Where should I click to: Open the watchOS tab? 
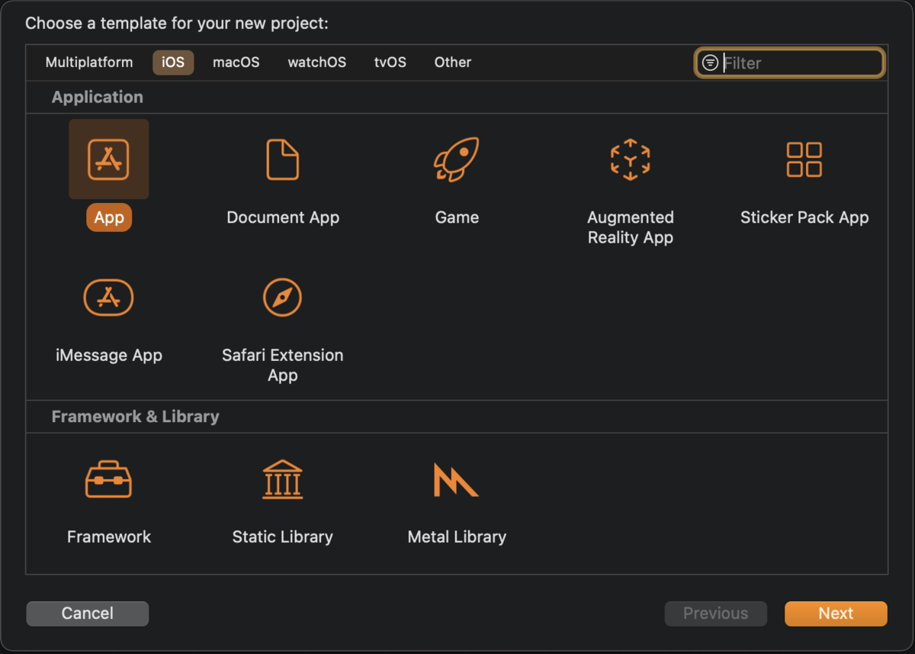coord(317,63)
